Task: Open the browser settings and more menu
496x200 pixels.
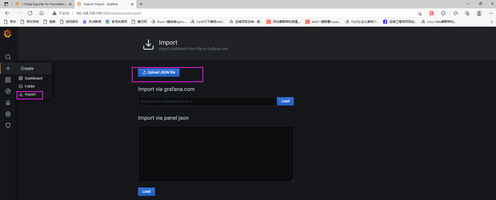Action: click(x=491, y=13)
